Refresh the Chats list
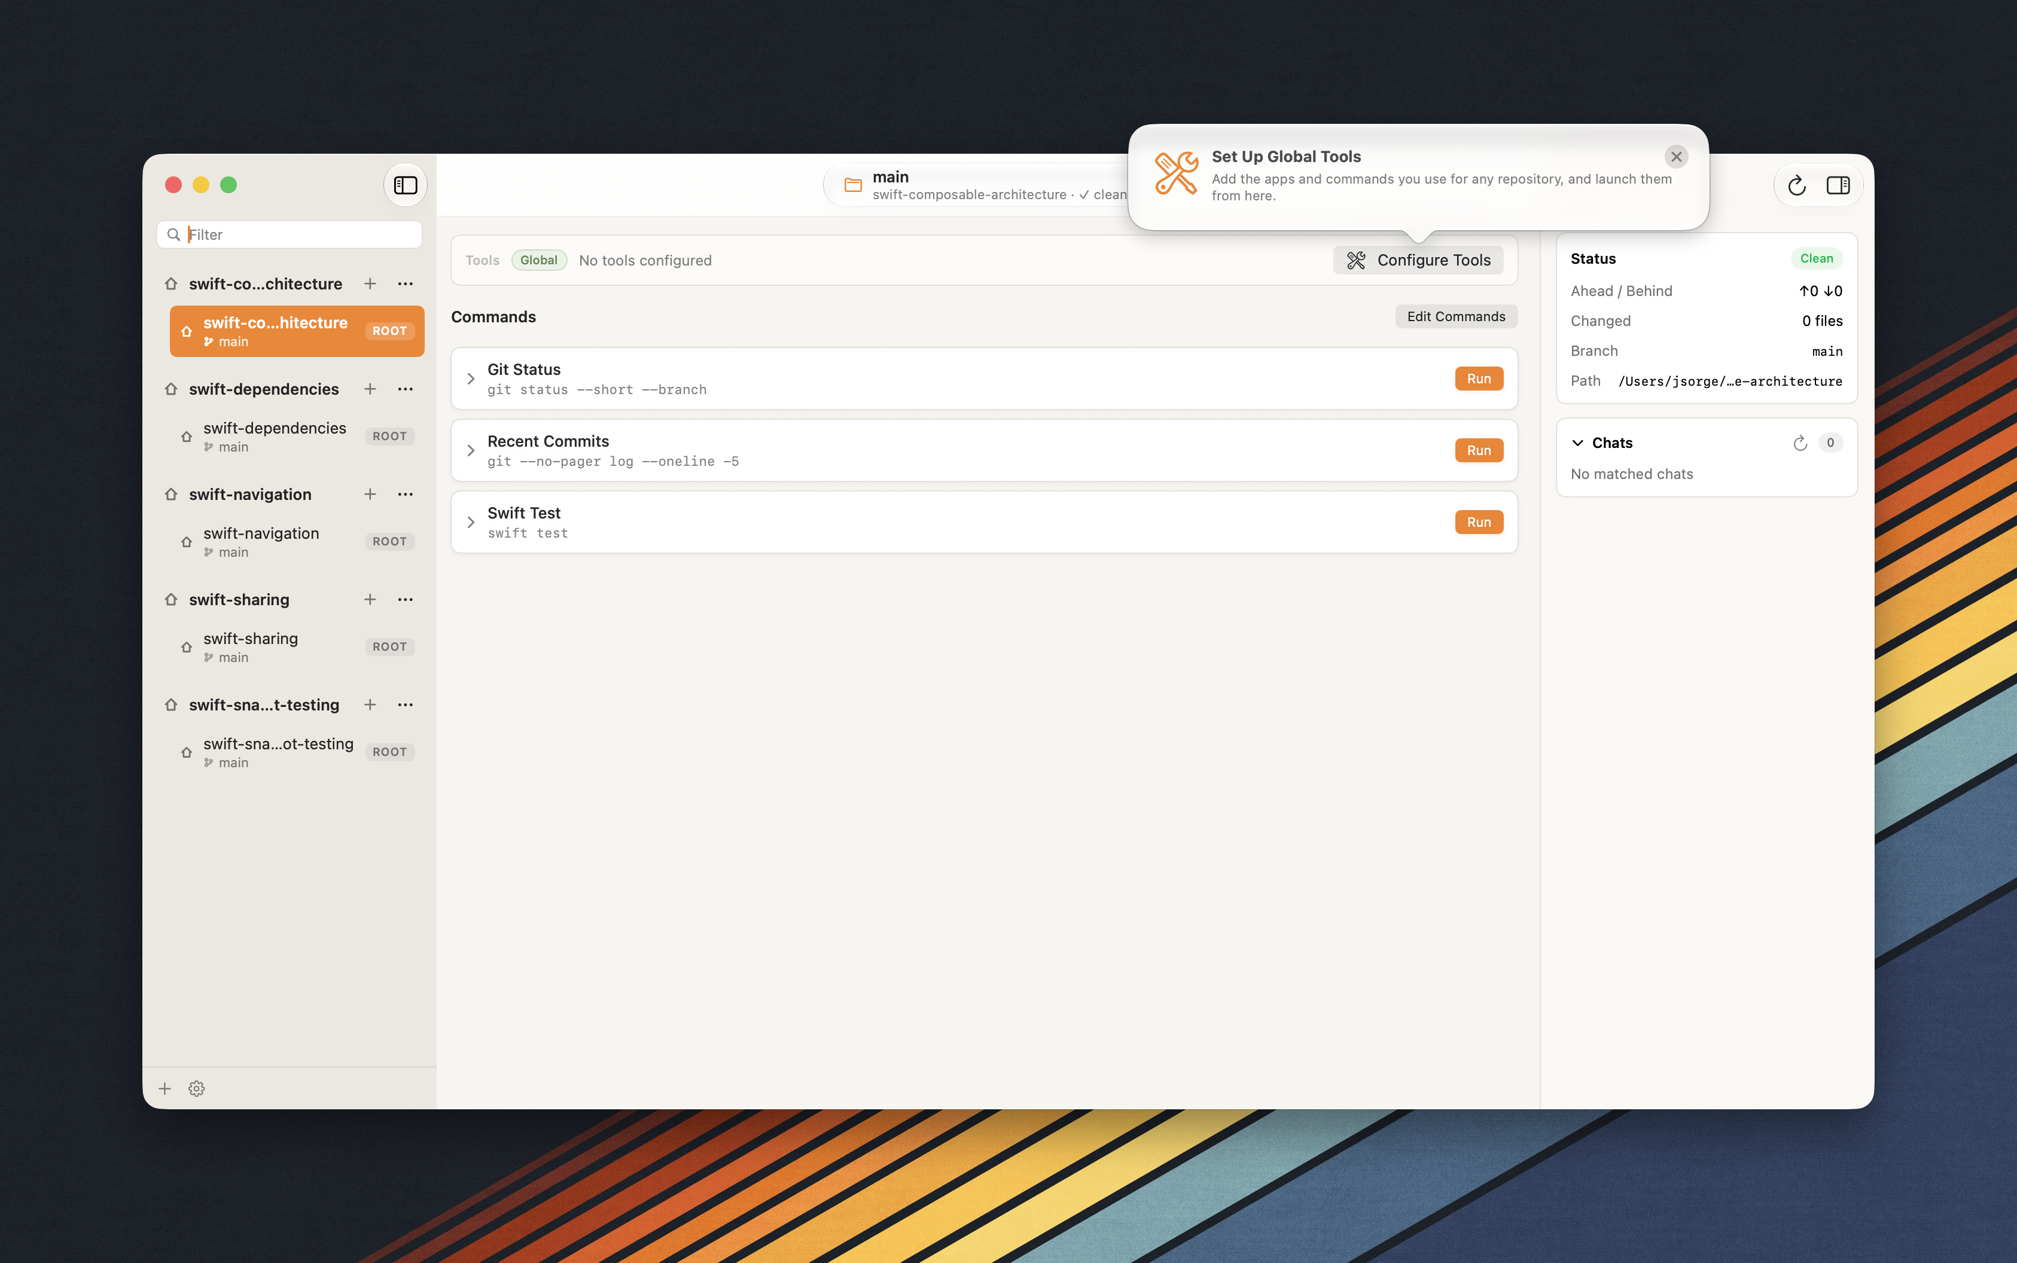Screen dimensions: 2017x1263 pyautogui.click(x=1800, y=443)
